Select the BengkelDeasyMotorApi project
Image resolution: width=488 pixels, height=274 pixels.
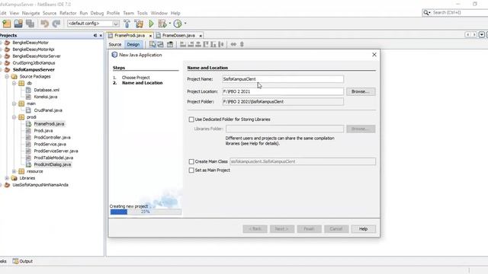tap(34, 49)
